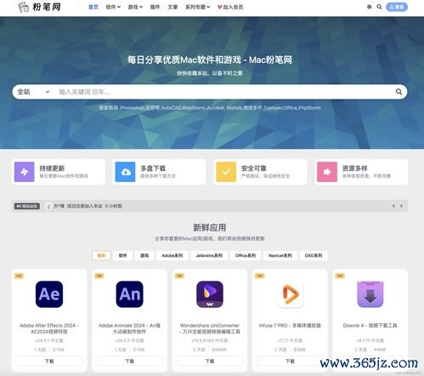Viewport: 424px width, 376px height.
Task: Click the 持续更新 card title text
Action: pyautogui.click(x=52, y=168)
